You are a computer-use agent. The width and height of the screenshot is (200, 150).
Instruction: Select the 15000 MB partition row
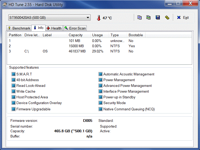99,46
